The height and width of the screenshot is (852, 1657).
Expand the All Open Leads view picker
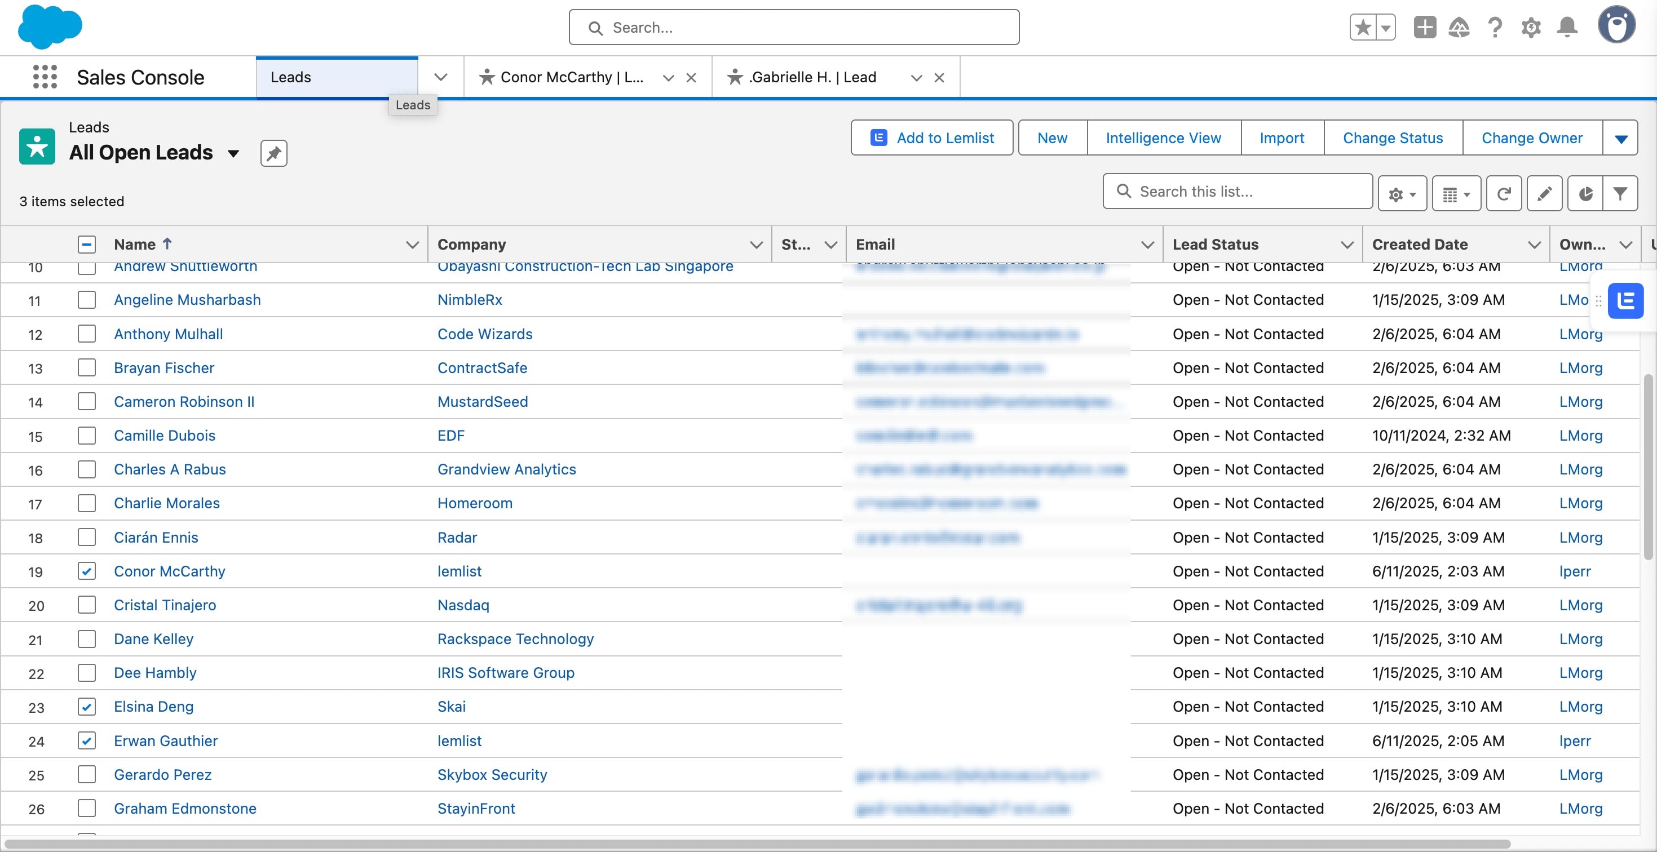233,153
